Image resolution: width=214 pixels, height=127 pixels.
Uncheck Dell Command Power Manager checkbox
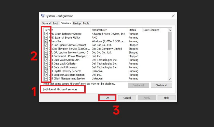tap(46, 56)
